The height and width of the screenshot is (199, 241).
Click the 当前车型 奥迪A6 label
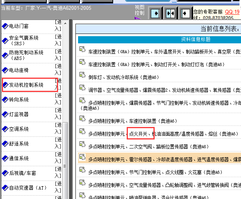point(46,8)
